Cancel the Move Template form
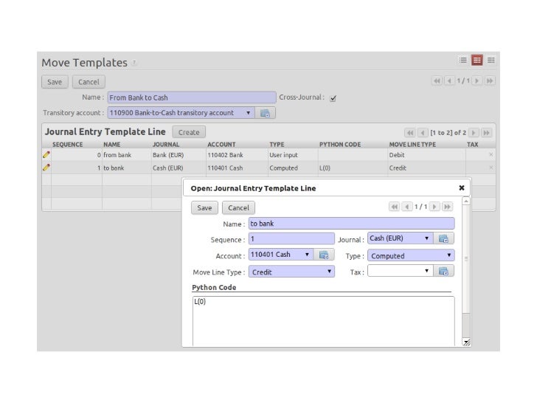Image resolution: width=537 pixels, height=403 pixels. pos(89,82)
